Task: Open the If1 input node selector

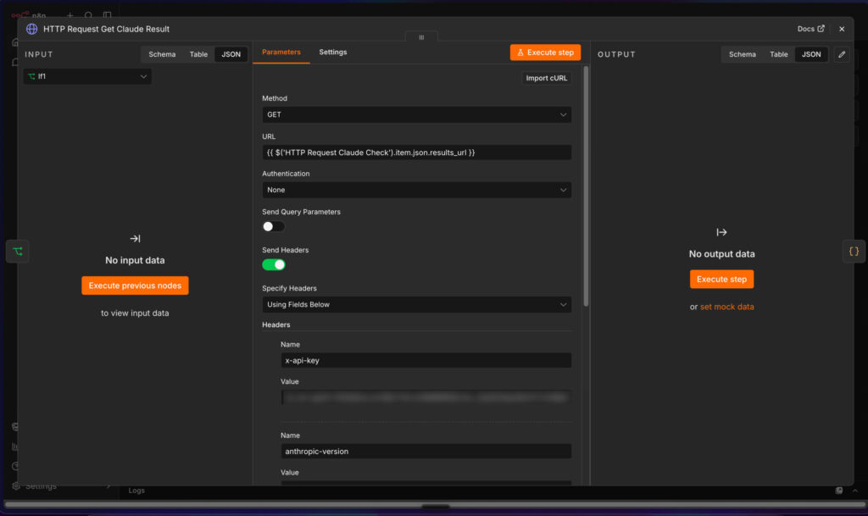Action: [87, 76]
